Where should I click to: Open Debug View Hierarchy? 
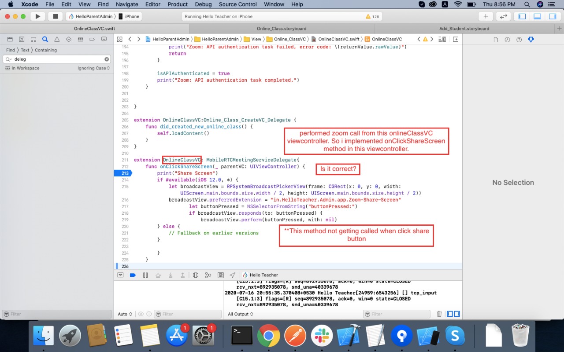coord(196,275)
